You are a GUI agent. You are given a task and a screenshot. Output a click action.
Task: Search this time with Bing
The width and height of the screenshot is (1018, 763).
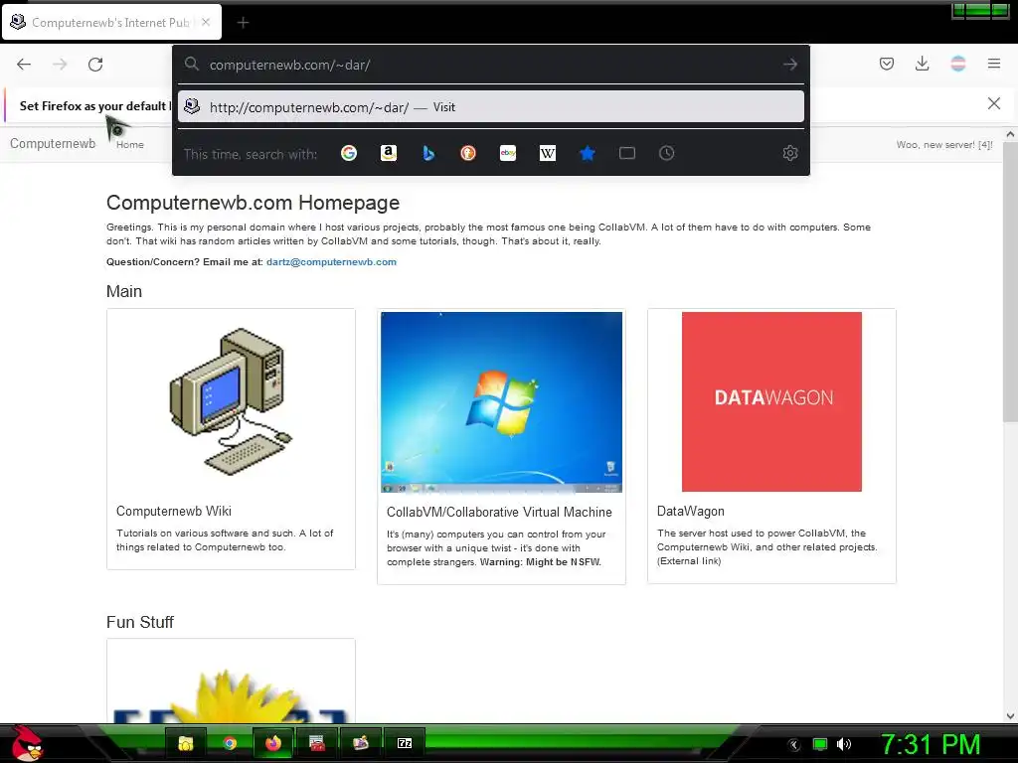coord(428,153)
